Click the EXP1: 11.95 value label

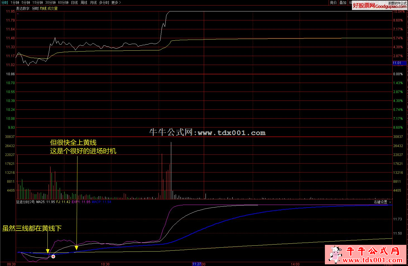[81, 202]
